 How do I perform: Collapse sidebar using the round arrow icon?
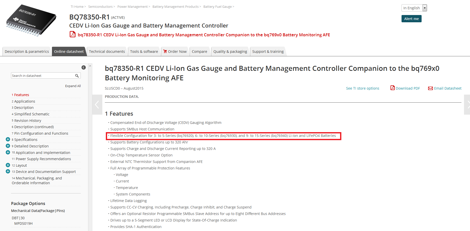[x=84, y=67]
